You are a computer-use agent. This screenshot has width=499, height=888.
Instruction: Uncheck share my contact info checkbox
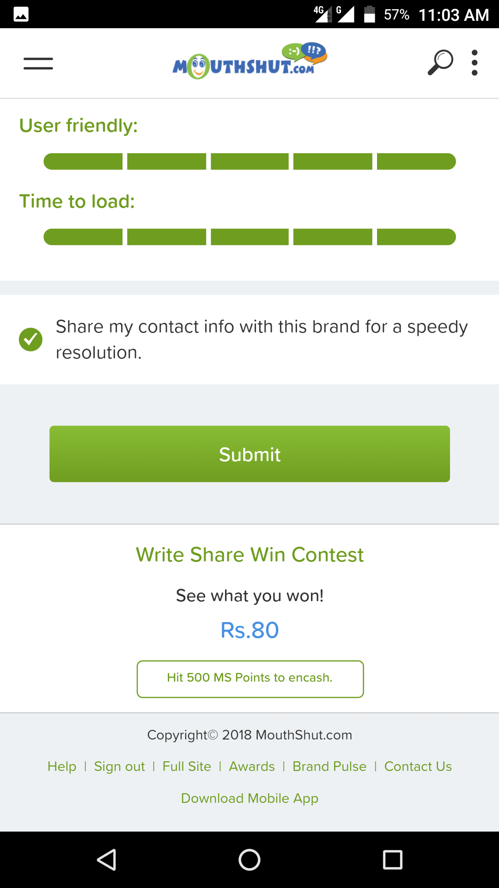[30, 339]
